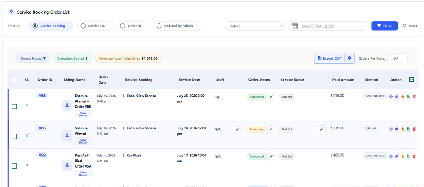Image resolution: width=424 pixels, height=187 pixels.
Task: Open View Details for order #68
Action: (83, 114)
